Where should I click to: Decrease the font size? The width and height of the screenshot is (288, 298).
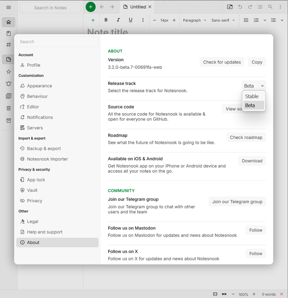pyautogui.click(x=154, y=20)
